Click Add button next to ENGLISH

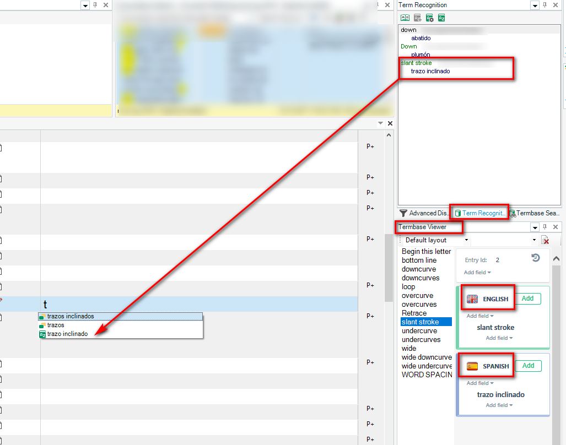click(x=527, y=299)
